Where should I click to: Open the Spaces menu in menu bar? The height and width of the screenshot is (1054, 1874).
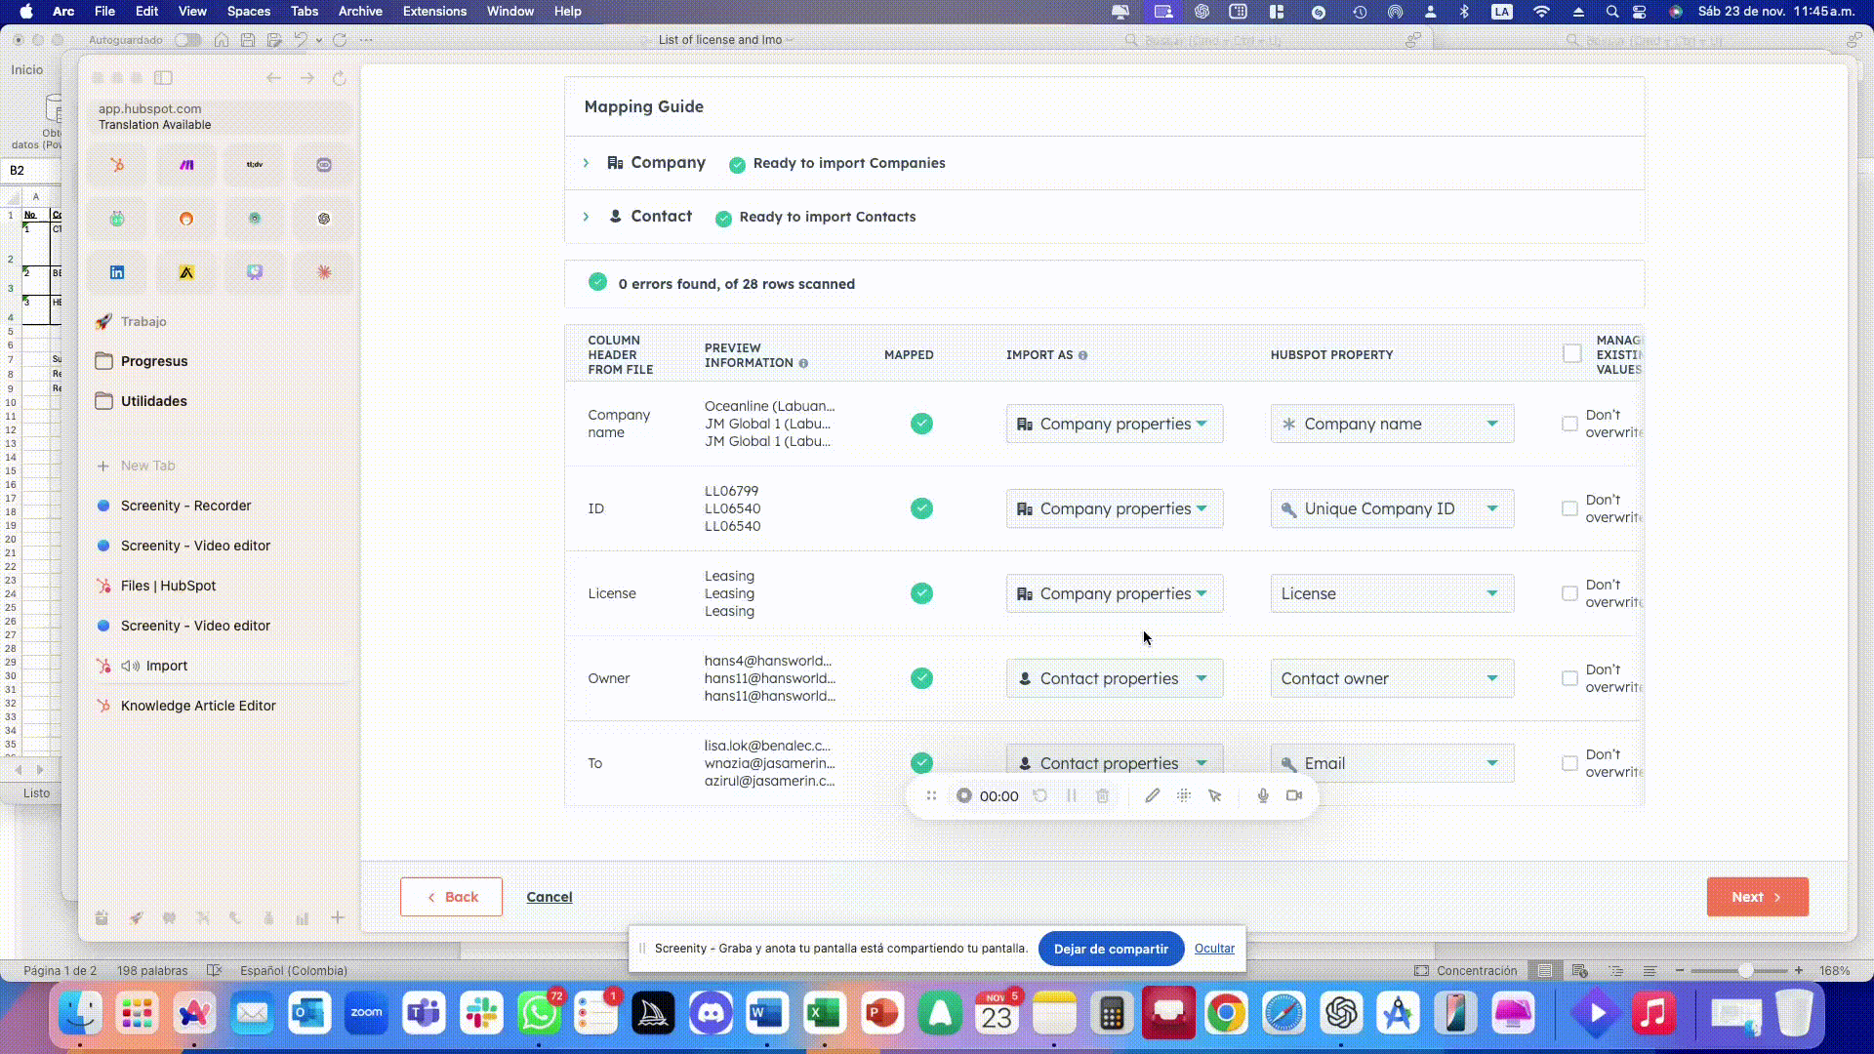(x=248, y=11)
